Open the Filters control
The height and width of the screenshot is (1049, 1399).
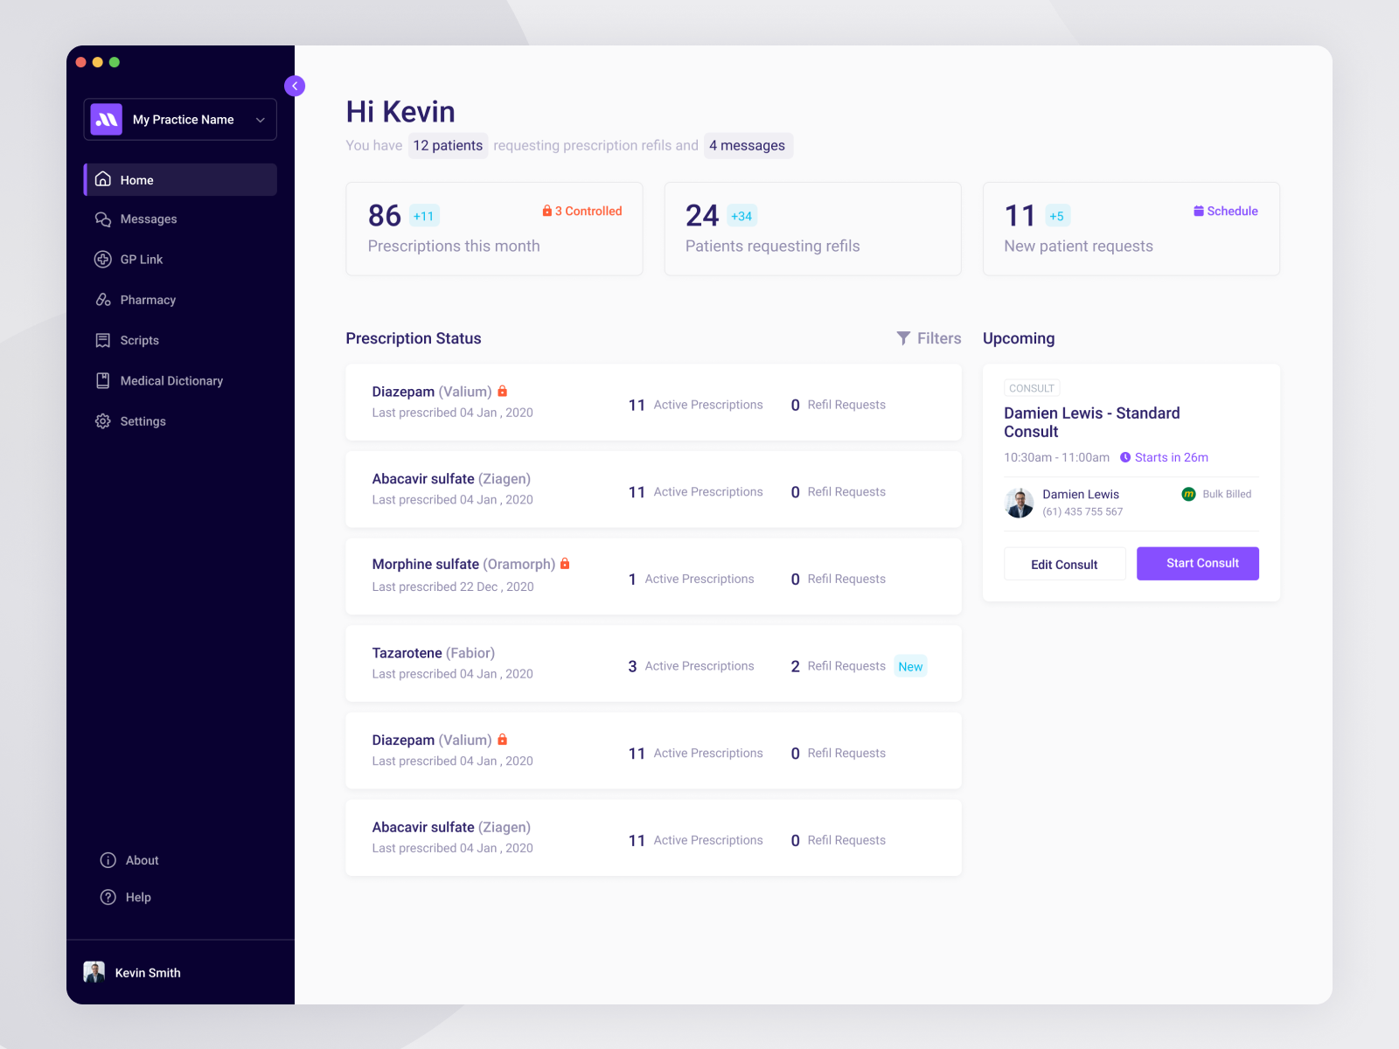pyautogui.click(x=929, y=338)
